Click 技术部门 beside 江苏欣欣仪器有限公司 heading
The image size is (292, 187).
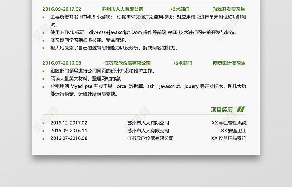point(183,63)
